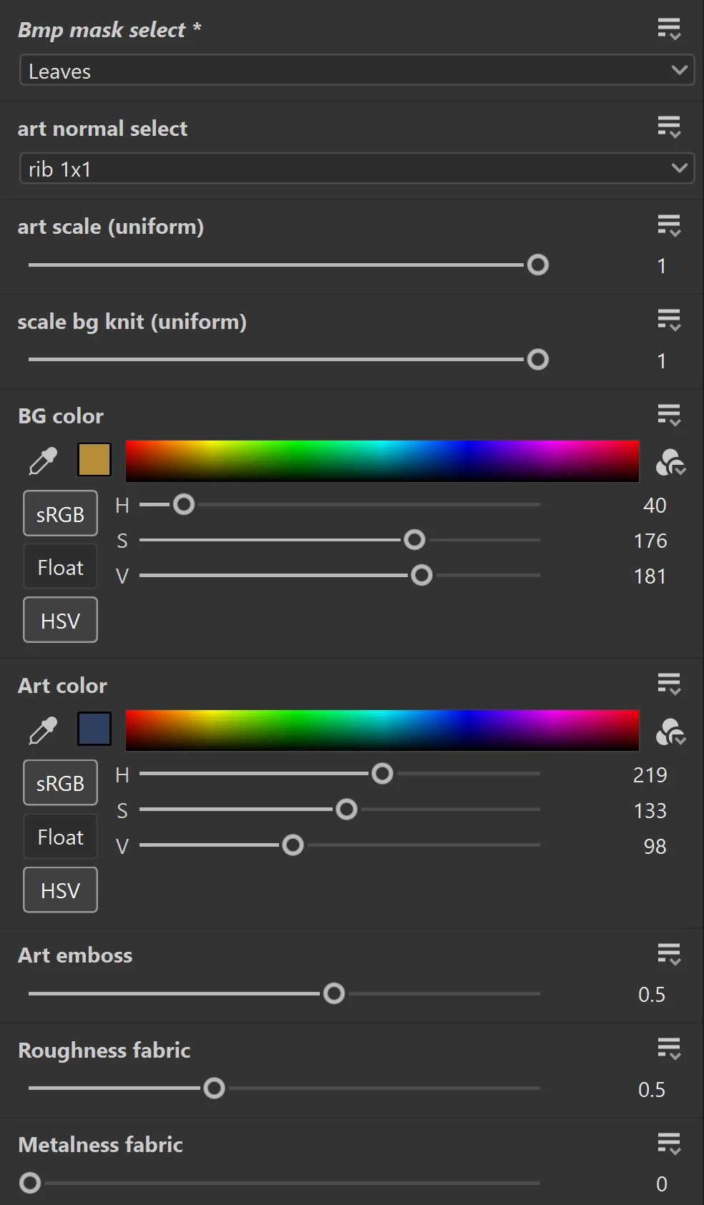Open the rib 1x1 normal dropdown

tap(357, 169)
